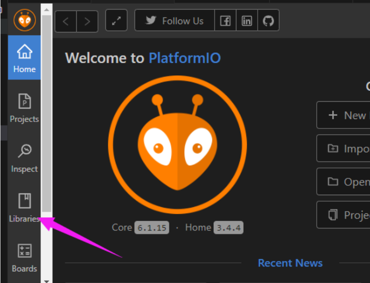370x283 pixels.
Task: Click the sidebar scrollbar down arrow
Action: pyautogui.click(x=46, y=281)
